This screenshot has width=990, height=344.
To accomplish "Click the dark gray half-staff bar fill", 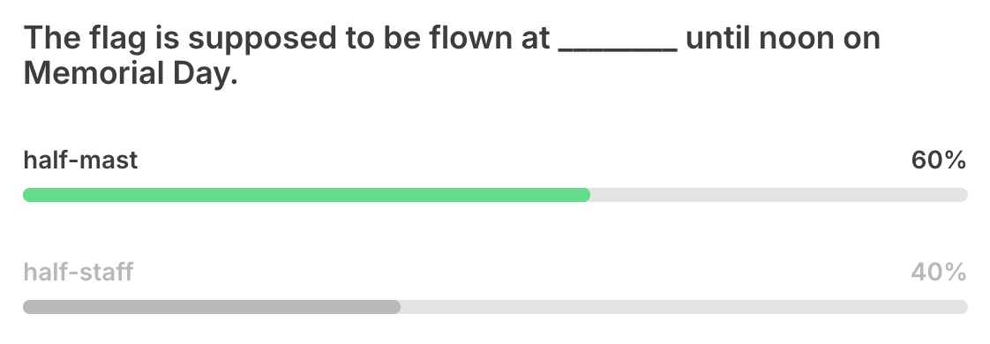I will tap(212, 307).
